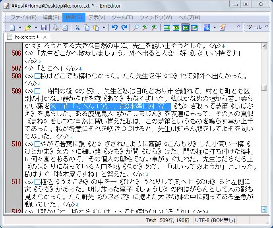The height and width of the screenshot is (228, 273).
Task: Select Wrap by Characters icon
Action: (x=176, y=27)
